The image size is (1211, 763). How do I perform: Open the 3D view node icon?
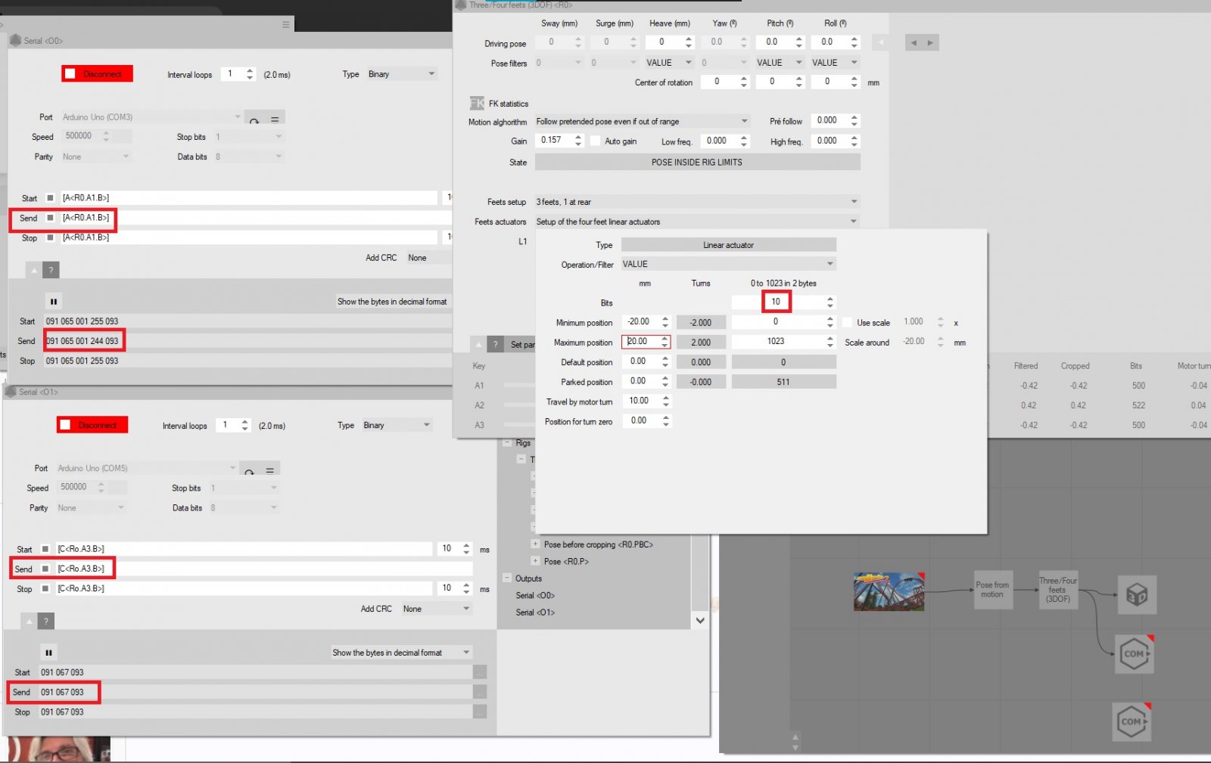click(x=1137, y=594)
